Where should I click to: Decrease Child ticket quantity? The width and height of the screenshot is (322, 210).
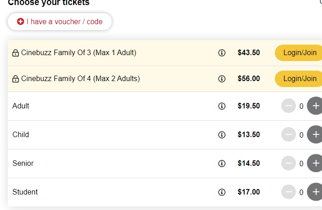(x=289, y=134)
